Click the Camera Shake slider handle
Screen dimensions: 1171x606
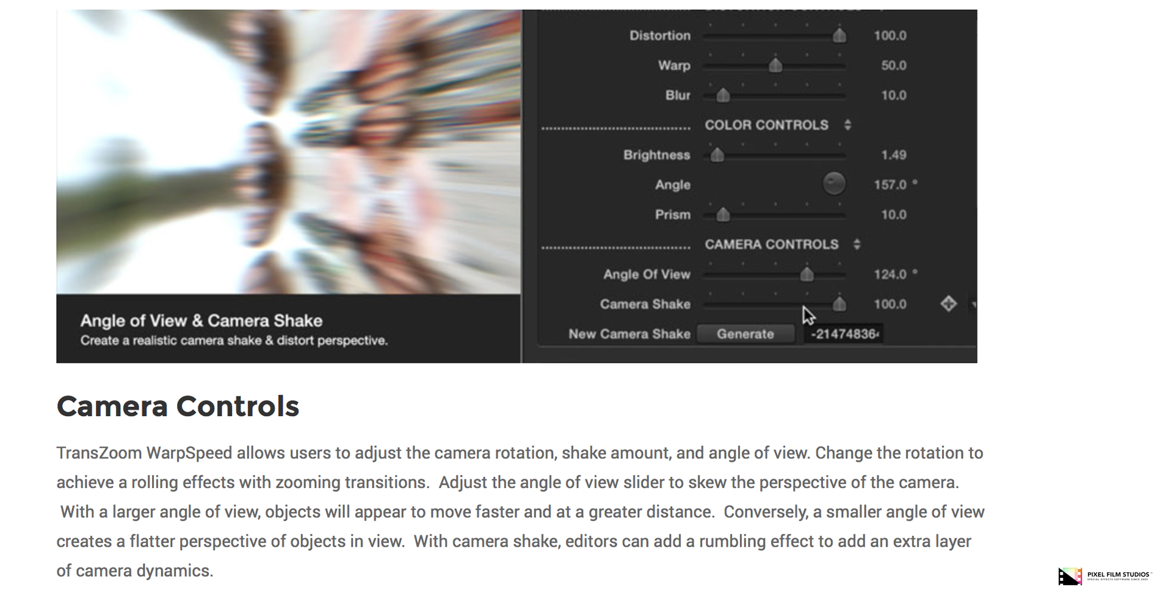[x=839, y=304]
